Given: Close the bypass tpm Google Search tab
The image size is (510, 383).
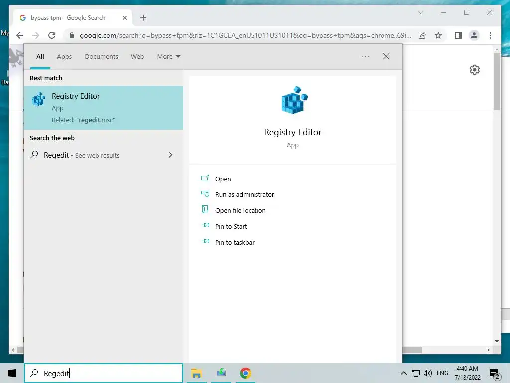Looking at the screenshot, I should pos(124,18).
